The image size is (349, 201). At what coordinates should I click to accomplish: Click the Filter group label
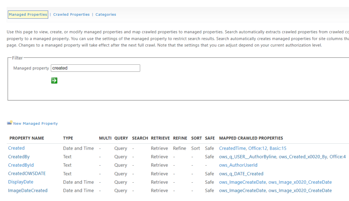17,58
